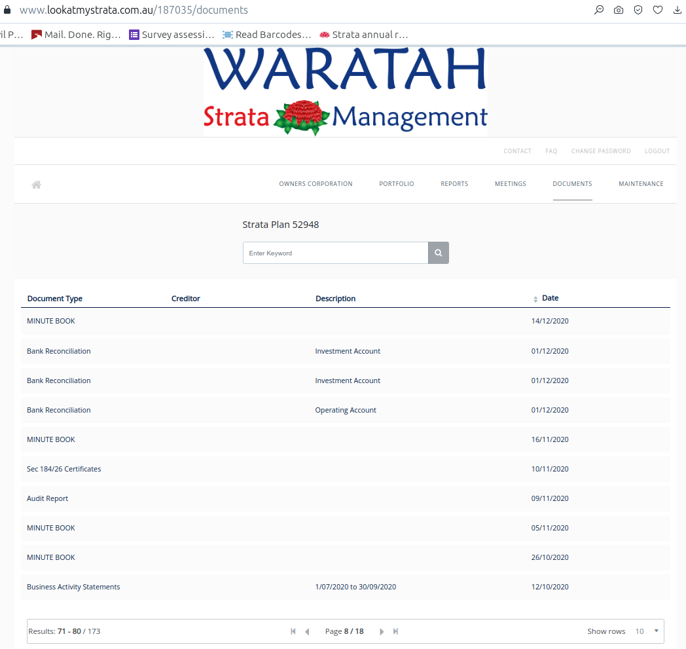Click the Logout link
The height and width of the screenshot is (649, 686).
[x=657, y=151]
